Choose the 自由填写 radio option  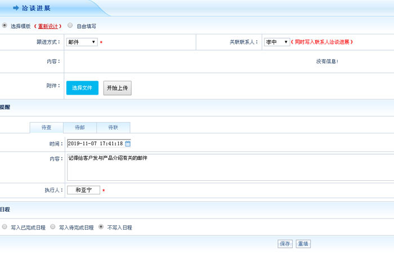[70, 25]
